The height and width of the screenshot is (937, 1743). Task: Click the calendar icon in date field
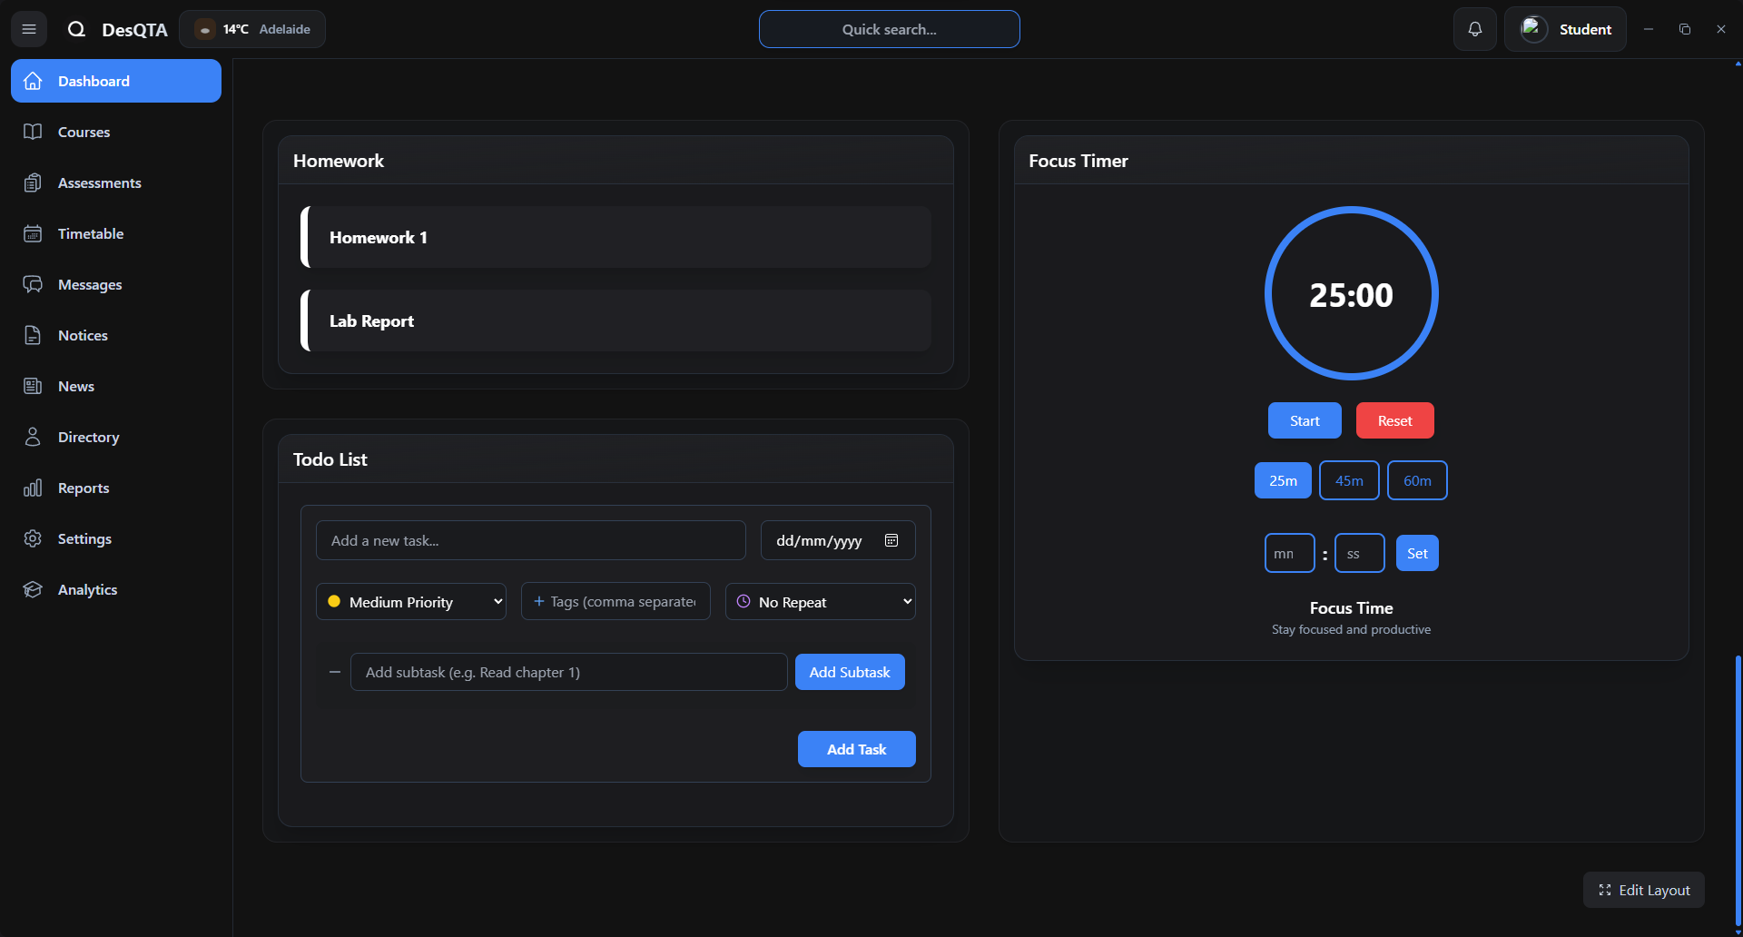(x=891, y=540)
